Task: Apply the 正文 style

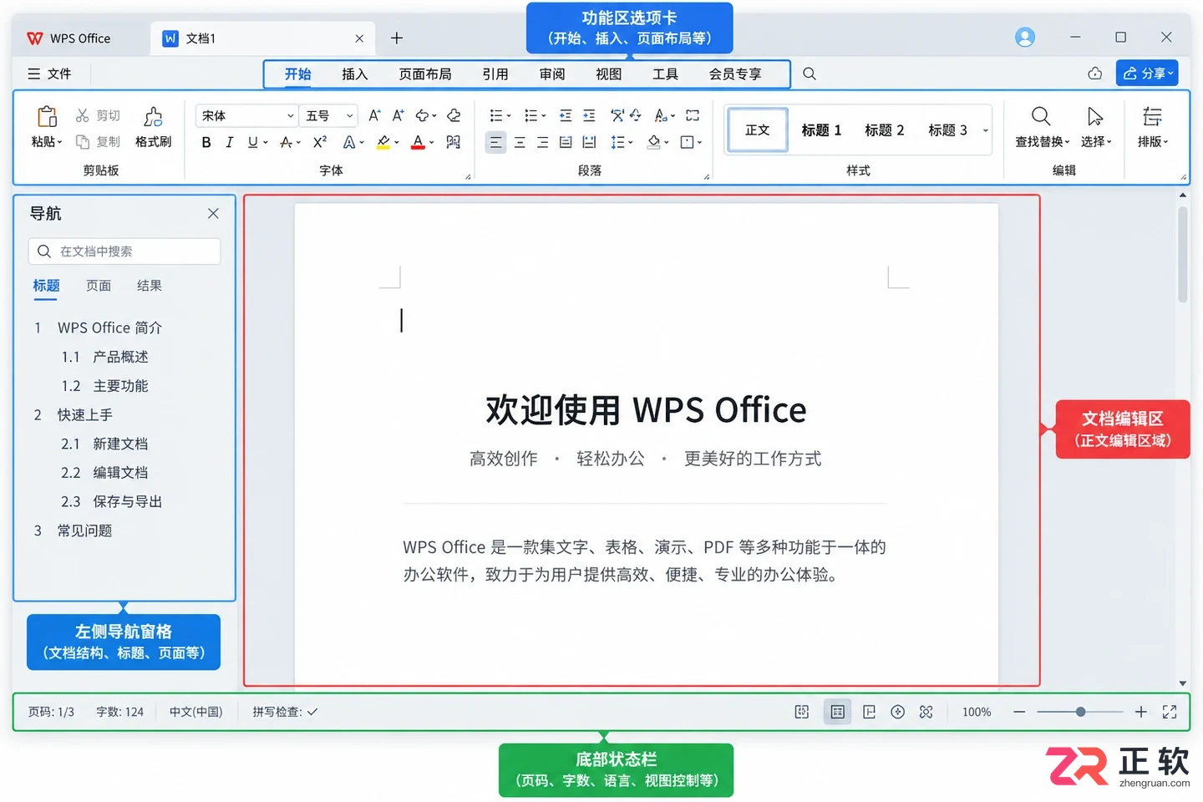Action: 758,130
